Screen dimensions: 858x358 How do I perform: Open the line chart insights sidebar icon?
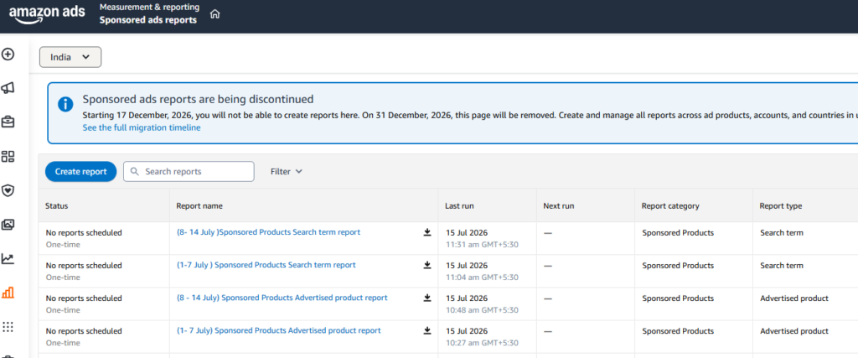pyautogui.click(x=8, y=258)
